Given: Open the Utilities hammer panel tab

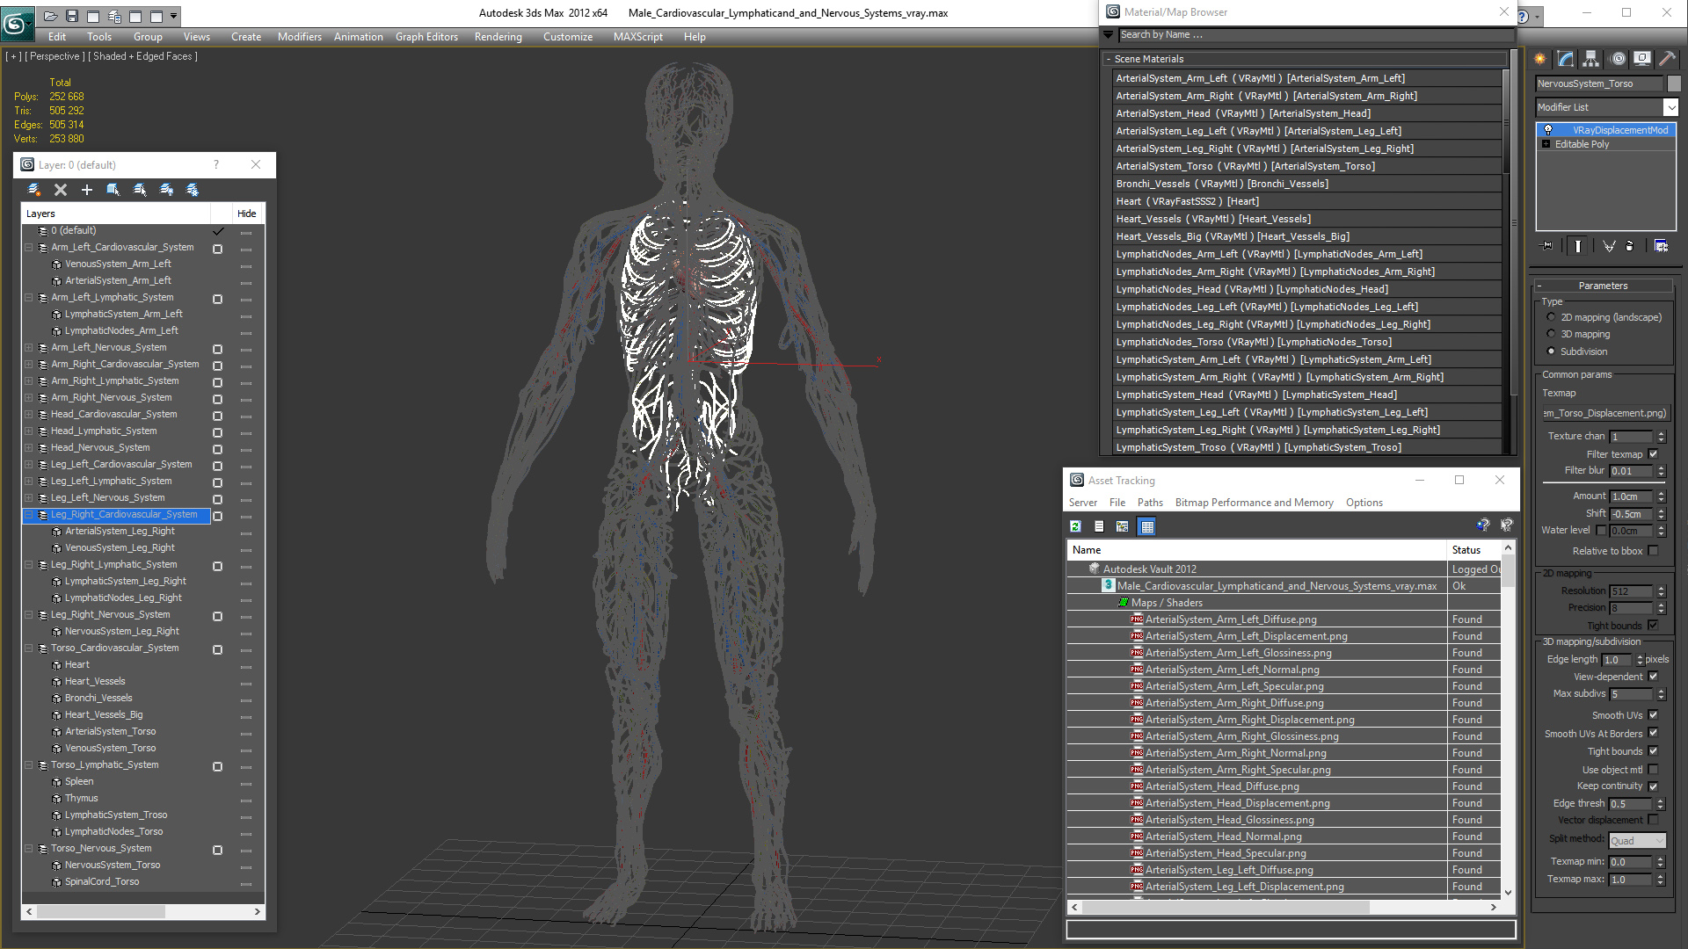Looking at the screenshot, I should coord(1667,59).
